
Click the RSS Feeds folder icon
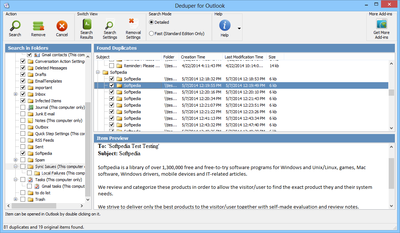[31, 140]
